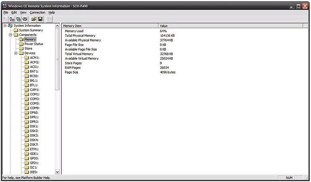
Task: Click the tree scrollbar down arrow
Action: (x=57, y=172)
